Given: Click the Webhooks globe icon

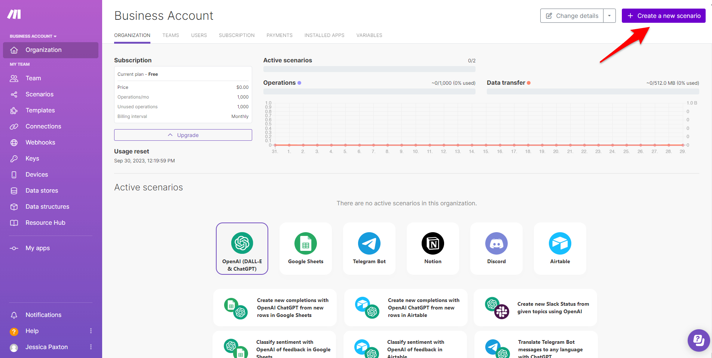Looking at the screenshot, I should point(14,143).
